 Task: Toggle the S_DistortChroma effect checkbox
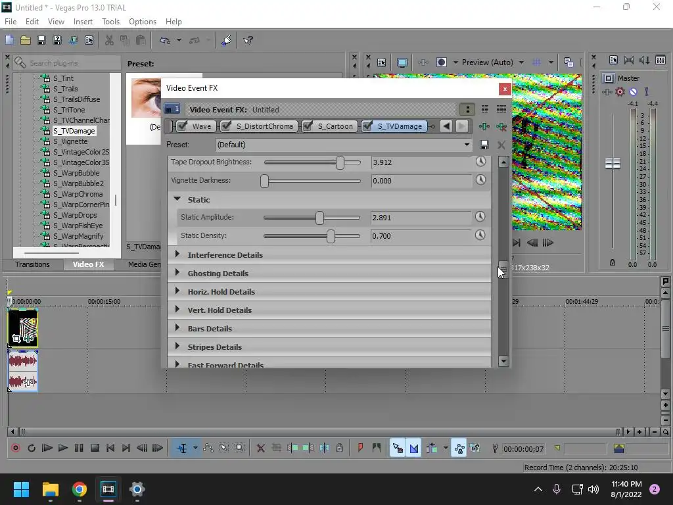coord(226,126)
